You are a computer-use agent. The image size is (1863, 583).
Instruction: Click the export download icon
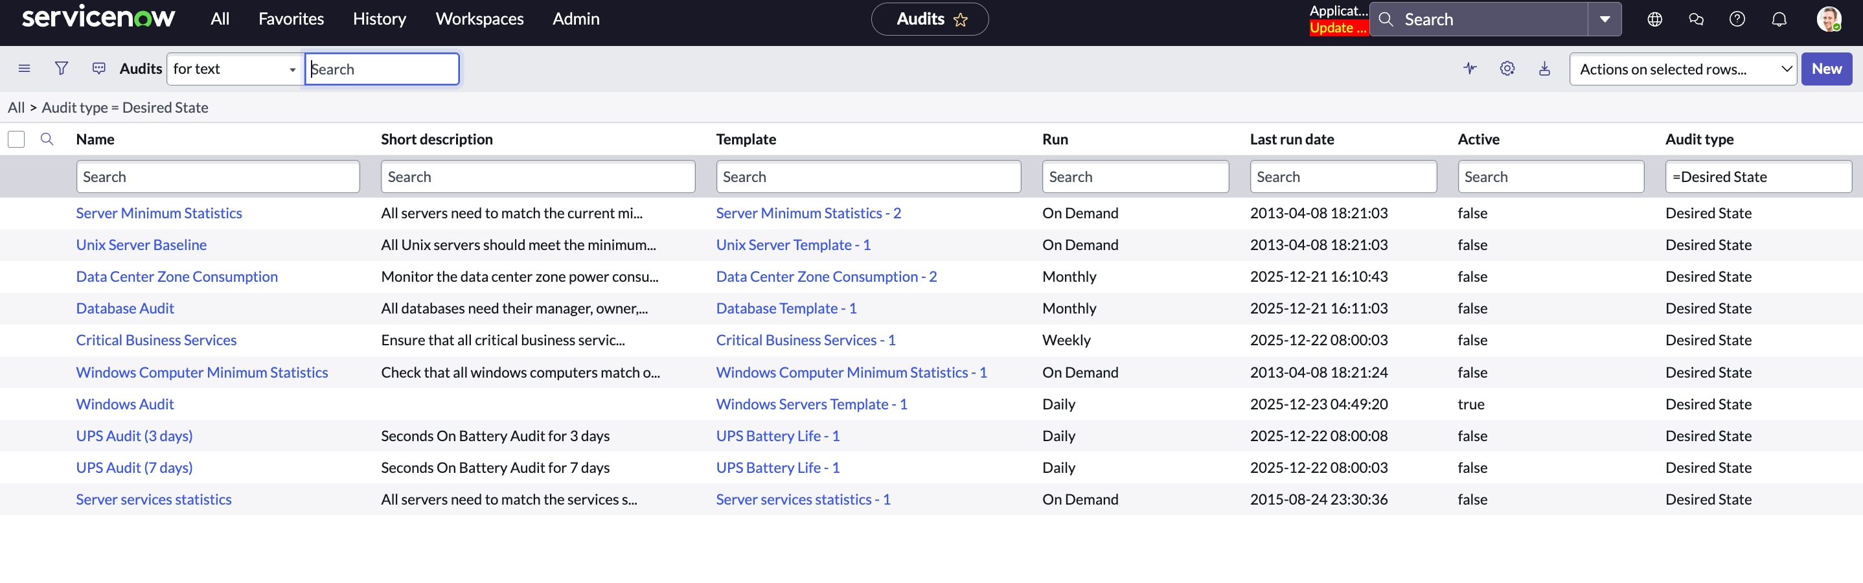coord(1544,69)
